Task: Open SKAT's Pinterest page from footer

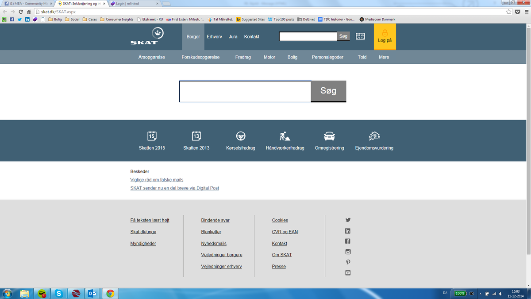Action: coord(348,262)
